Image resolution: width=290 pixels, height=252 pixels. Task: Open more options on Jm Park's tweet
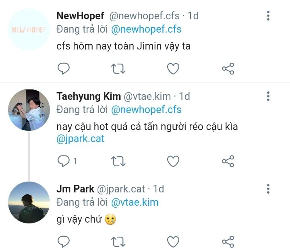(x=268, y=188)
